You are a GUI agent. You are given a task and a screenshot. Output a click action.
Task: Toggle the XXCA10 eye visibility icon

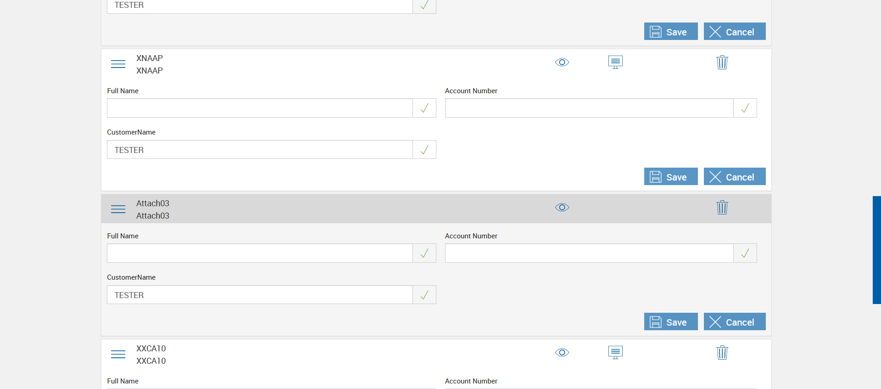point(562,352)
